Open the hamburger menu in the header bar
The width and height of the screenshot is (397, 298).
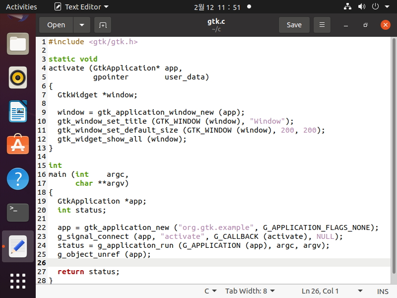322,25
